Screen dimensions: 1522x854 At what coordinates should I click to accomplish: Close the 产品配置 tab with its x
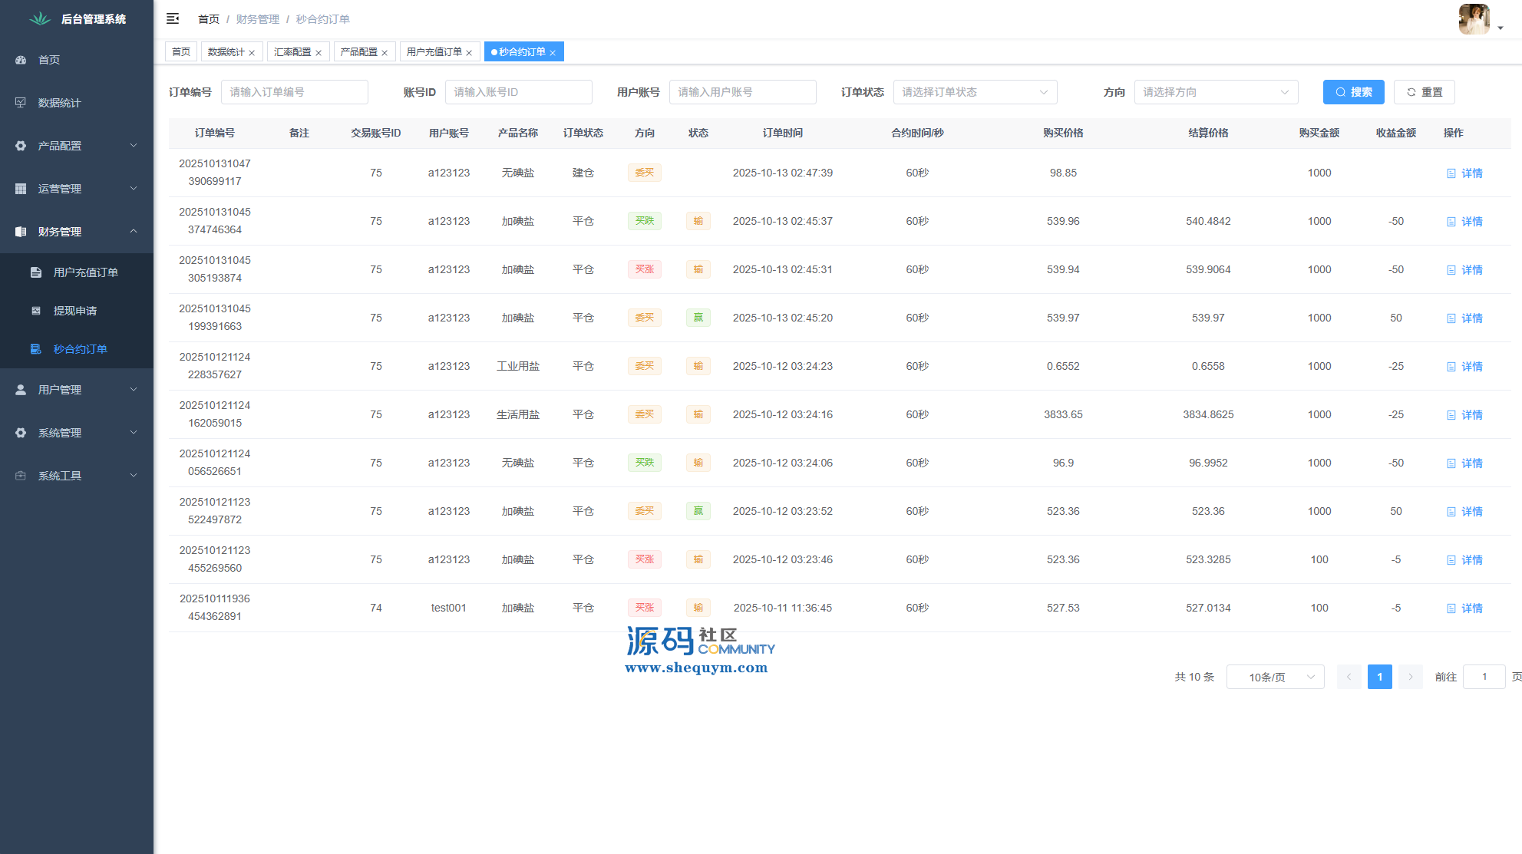click(385, 53)
